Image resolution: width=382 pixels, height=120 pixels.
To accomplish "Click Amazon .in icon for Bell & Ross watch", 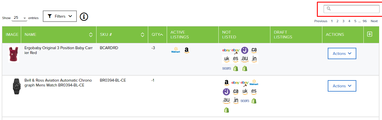I will [236, 100].
